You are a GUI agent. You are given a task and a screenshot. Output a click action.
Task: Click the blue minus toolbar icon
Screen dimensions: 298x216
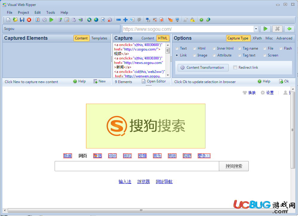coord(119,20)
